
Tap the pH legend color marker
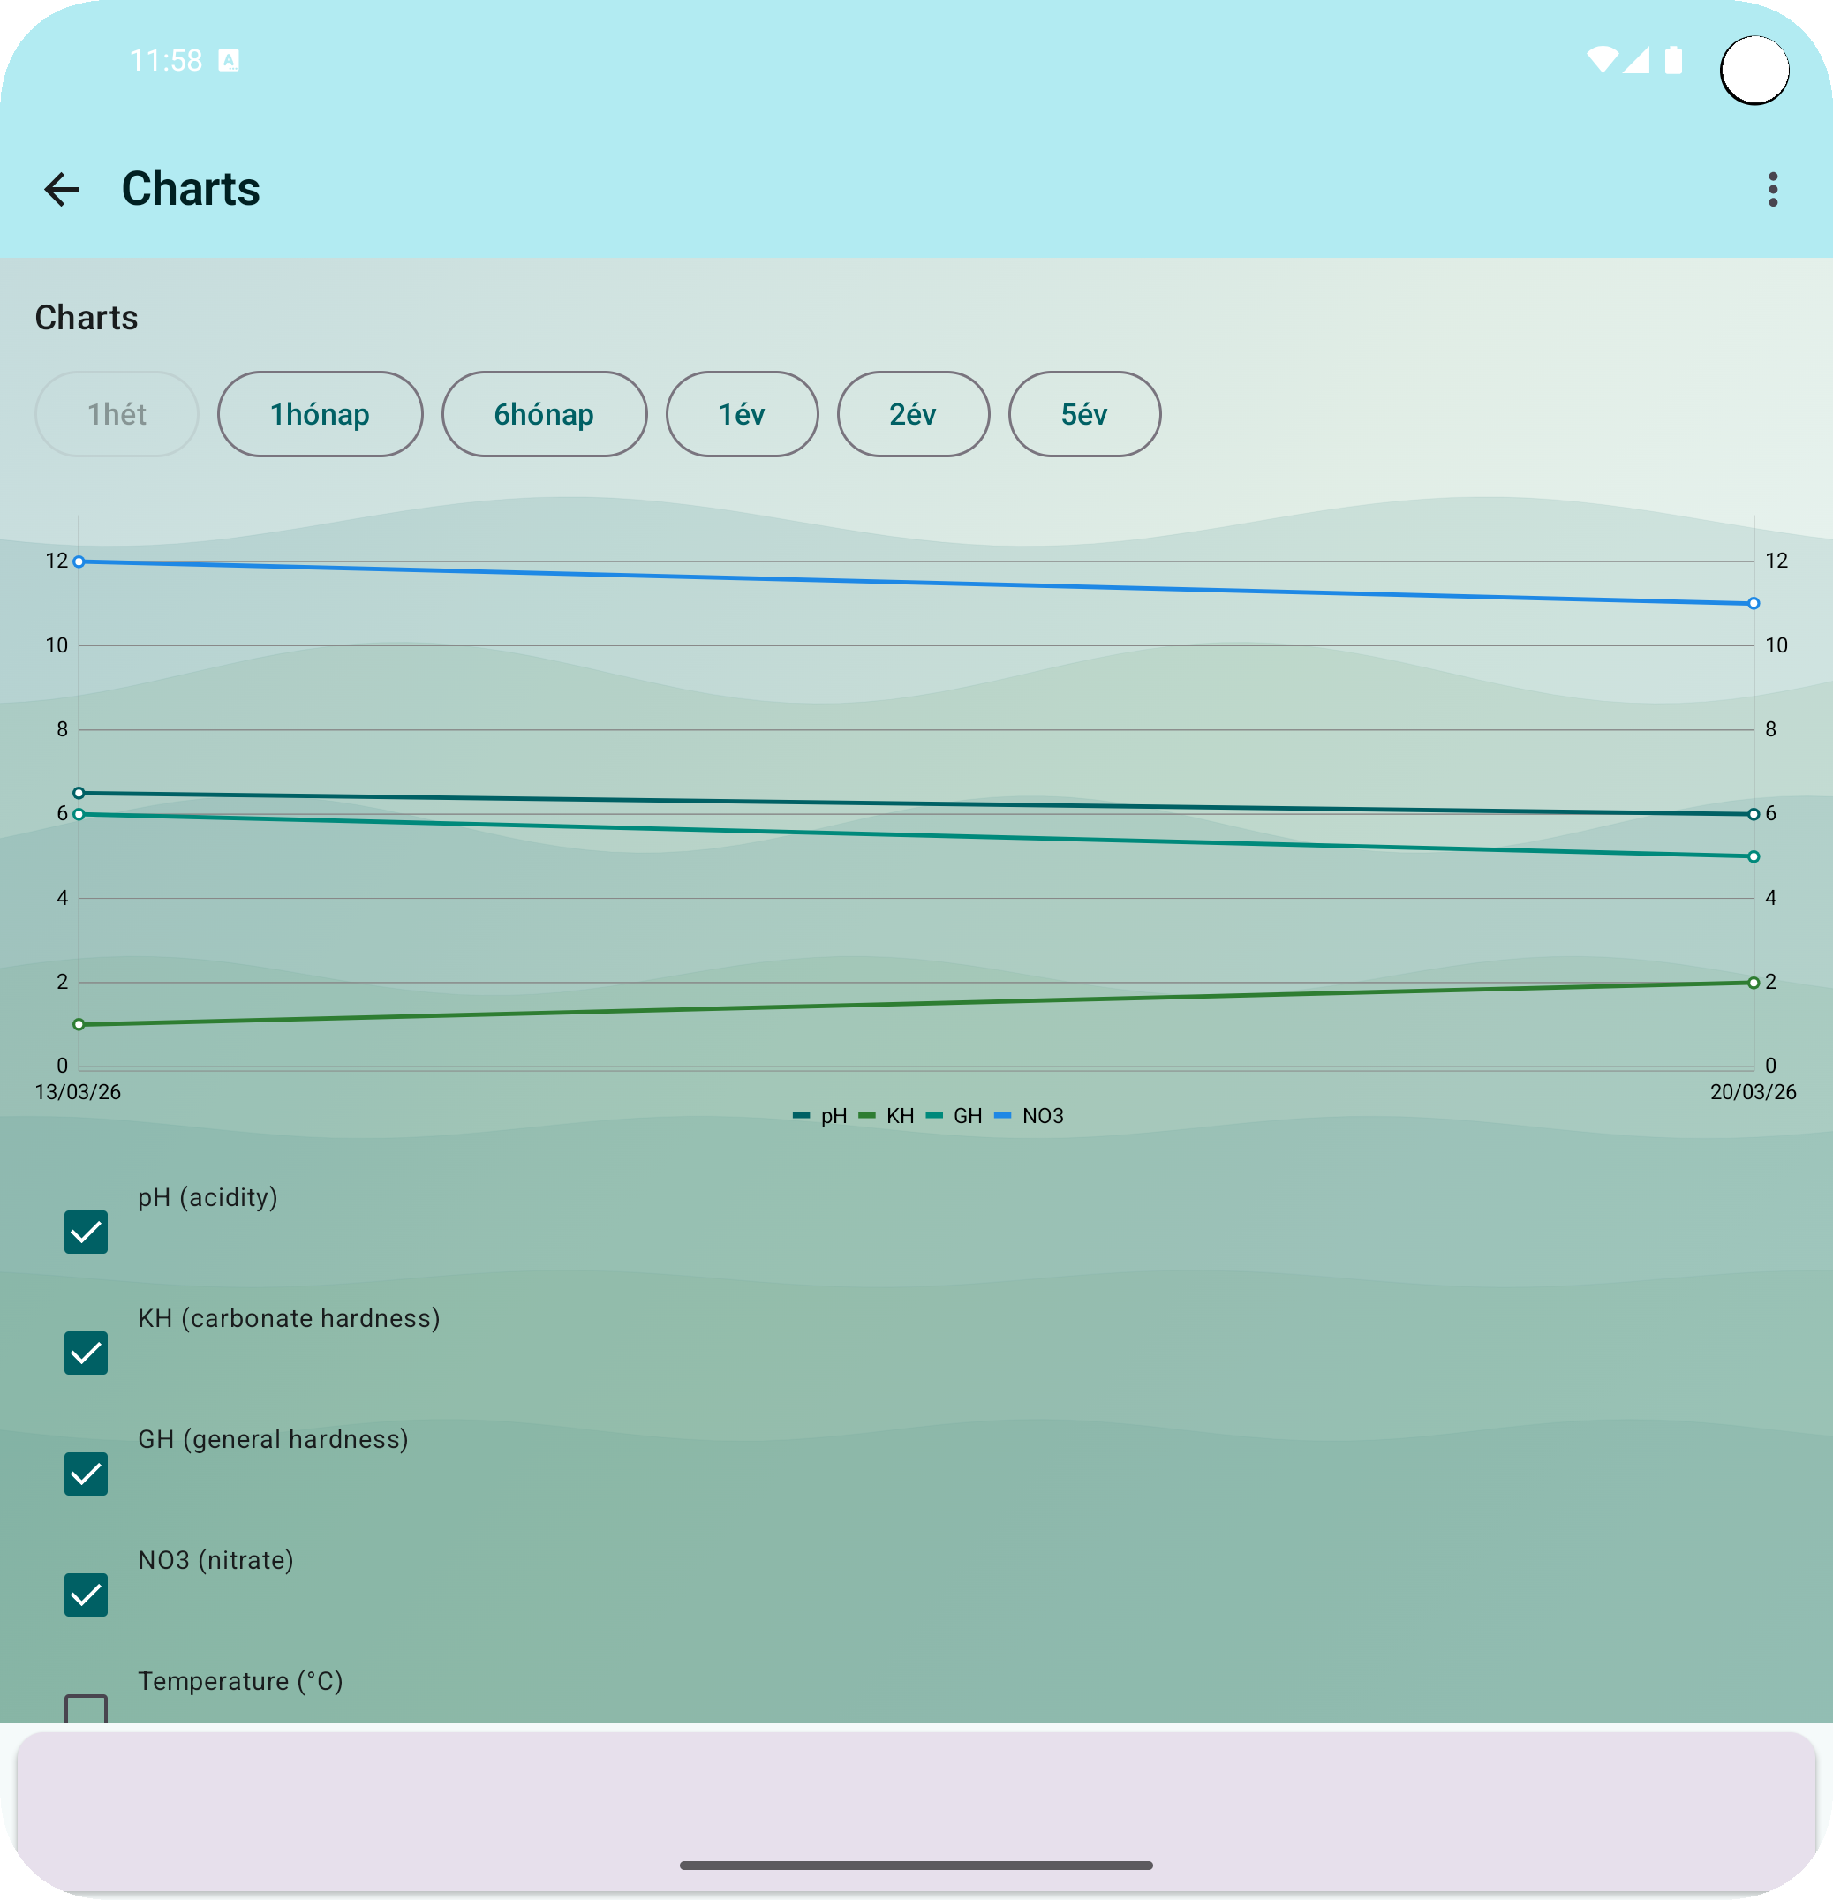click(801, 1116)
